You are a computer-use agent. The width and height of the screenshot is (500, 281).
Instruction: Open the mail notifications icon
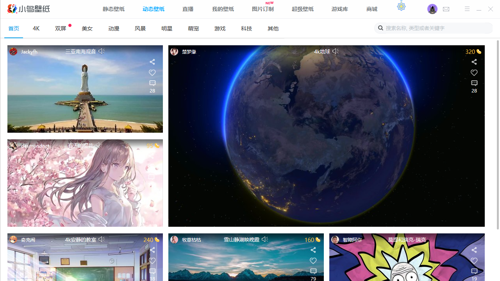[446, 9]
